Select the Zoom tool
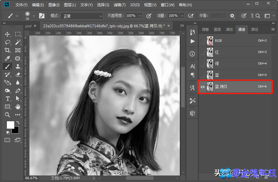The width and height of the screenshot is (278, 182). click(7, 115)
